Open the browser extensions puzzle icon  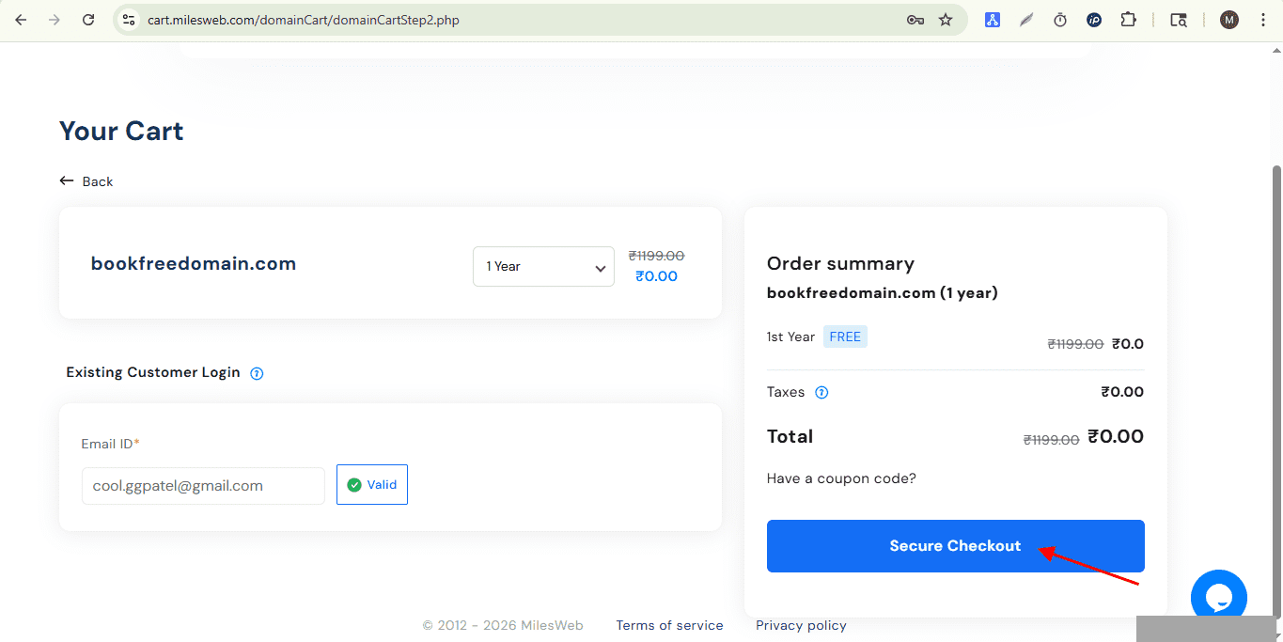point(1128,19)
